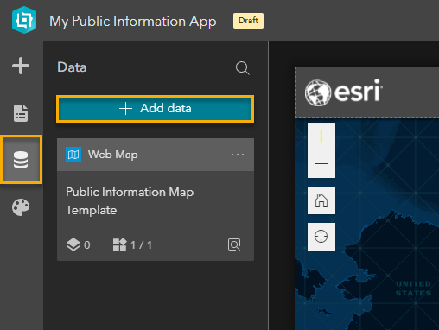Click the My Public Information App title
Screen dimensions: 439x330
coord(133,22)
